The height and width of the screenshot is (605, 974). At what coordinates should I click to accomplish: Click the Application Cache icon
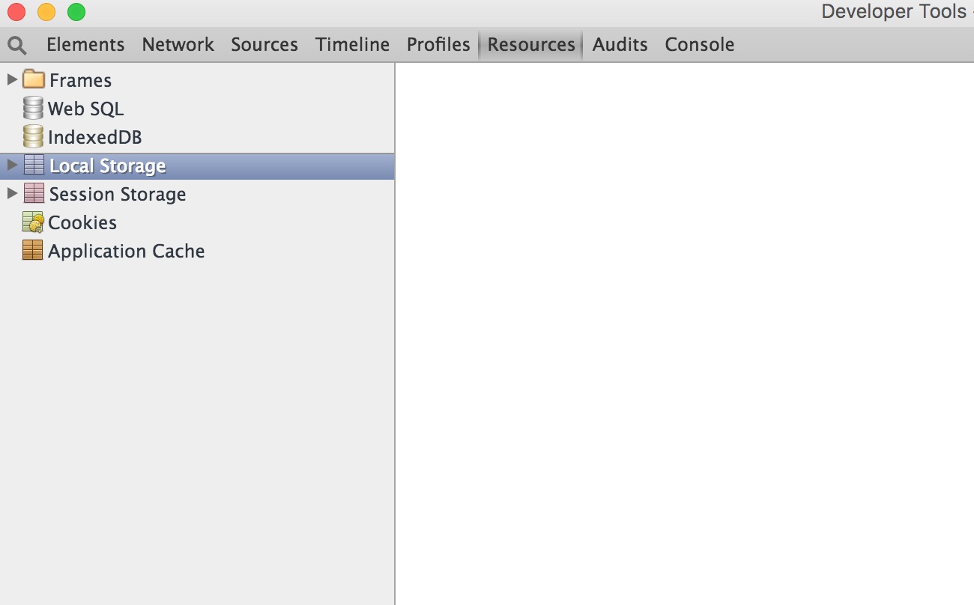tap(33, 251)
